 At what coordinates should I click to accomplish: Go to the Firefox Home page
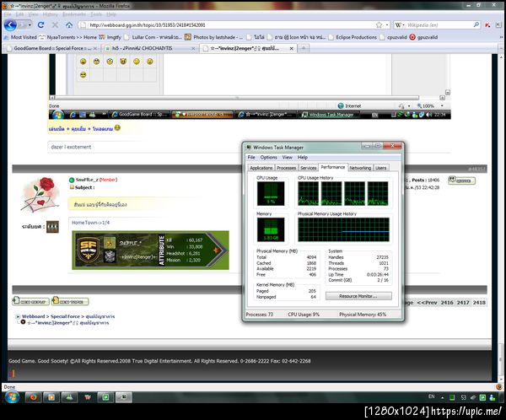click(x=69, y=24)
